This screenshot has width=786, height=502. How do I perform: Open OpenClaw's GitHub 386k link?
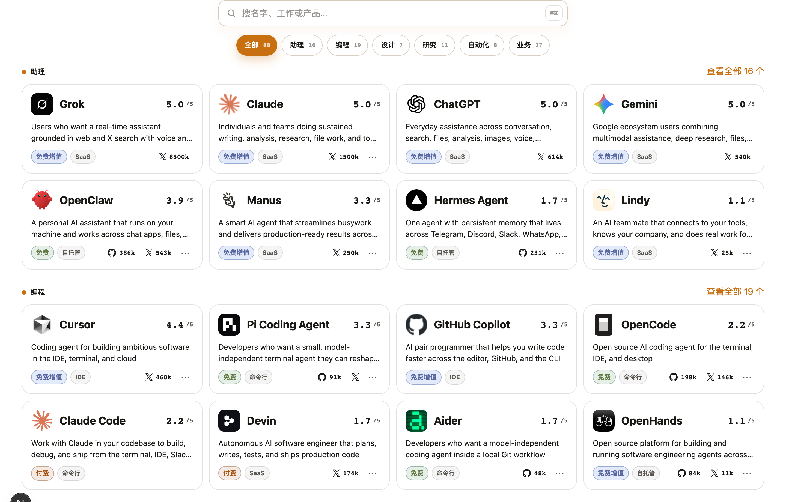pyautogui.click(x=121, y=253)
